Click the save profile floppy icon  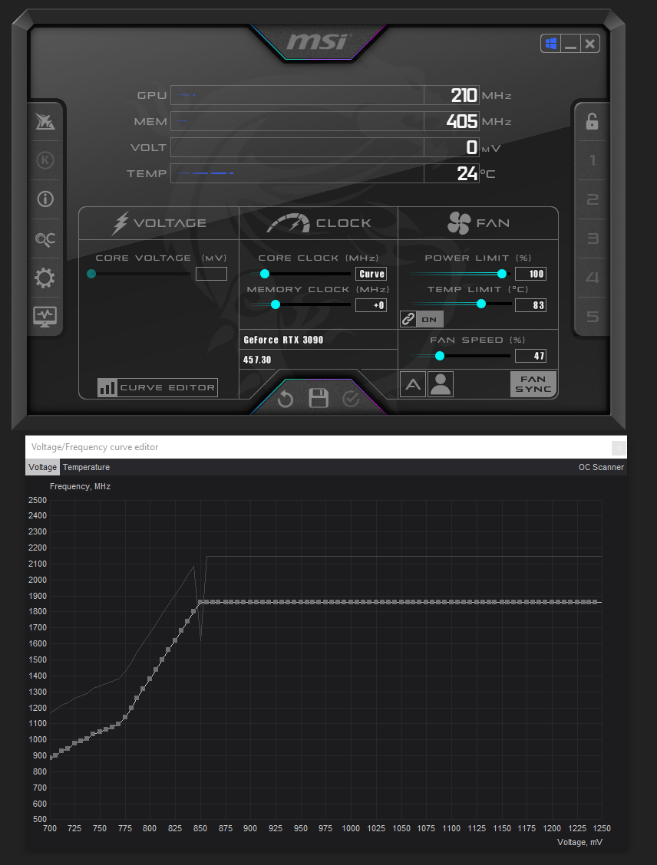click(318, 398)
